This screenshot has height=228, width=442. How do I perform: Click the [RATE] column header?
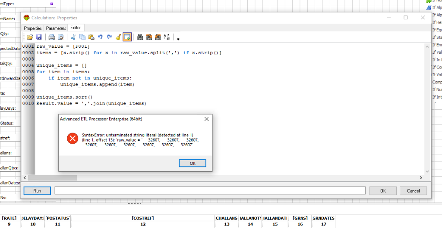[9, 218]
